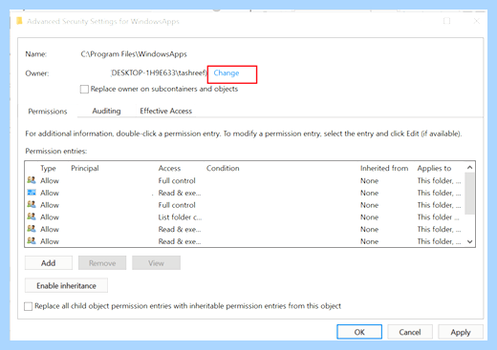The image size is (497, 350).
Task: Sort by the Principal column header
Action: 85,168
